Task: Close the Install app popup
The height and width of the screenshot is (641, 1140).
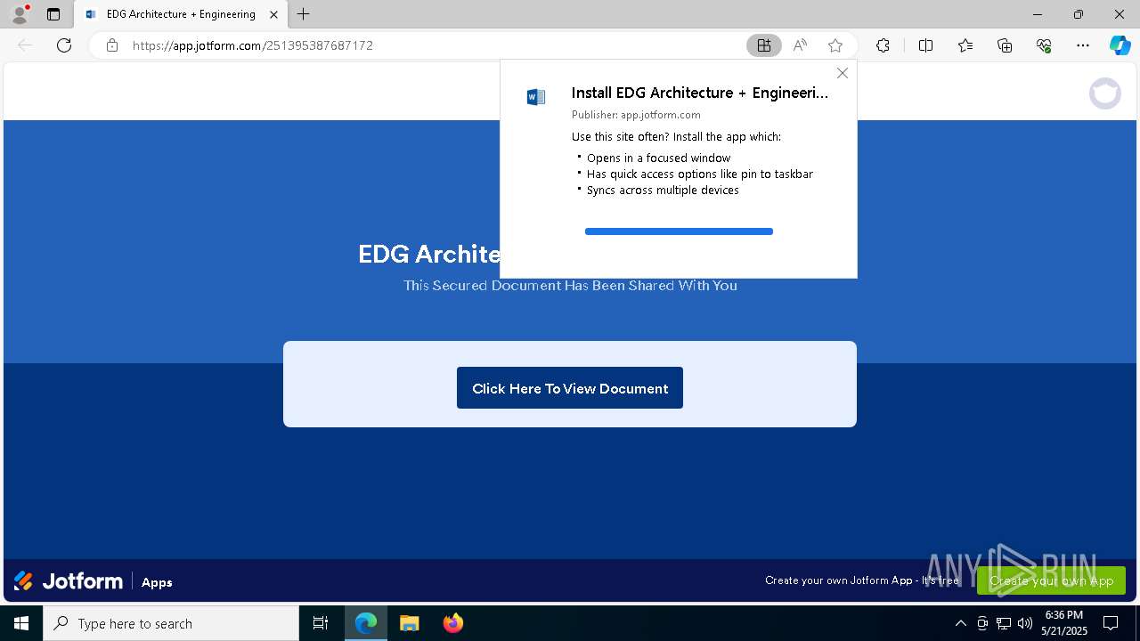Action: click(843, 73)
